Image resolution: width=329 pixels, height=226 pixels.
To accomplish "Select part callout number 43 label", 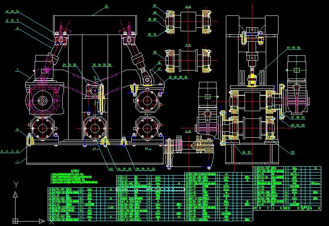I will [155, 52].
